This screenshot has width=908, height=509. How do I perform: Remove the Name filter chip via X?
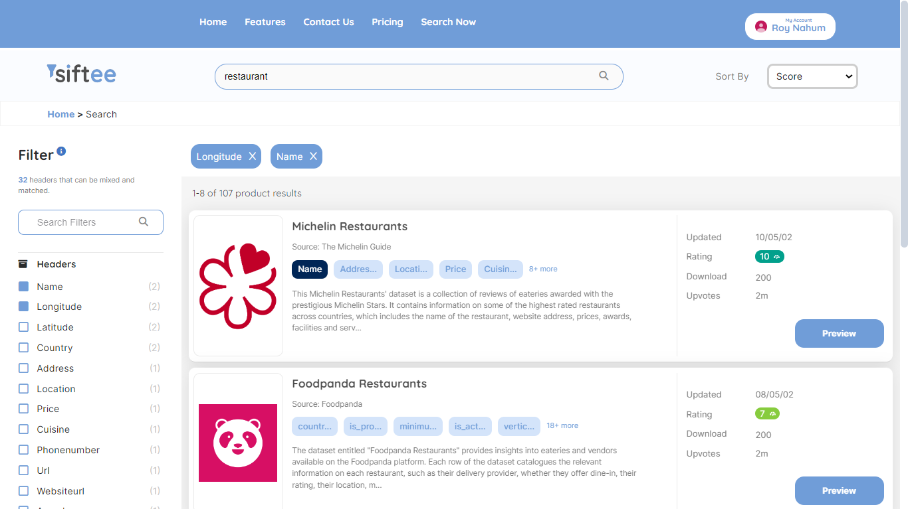click(x=313, y=157)
